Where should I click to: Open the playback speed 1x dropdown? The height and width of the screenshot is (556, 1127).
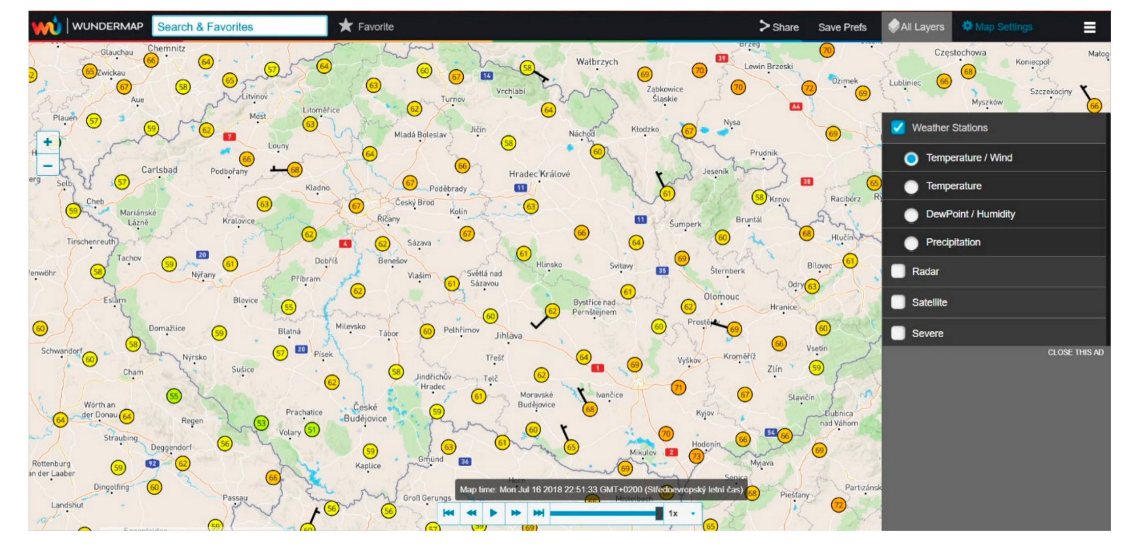point(683,513)
